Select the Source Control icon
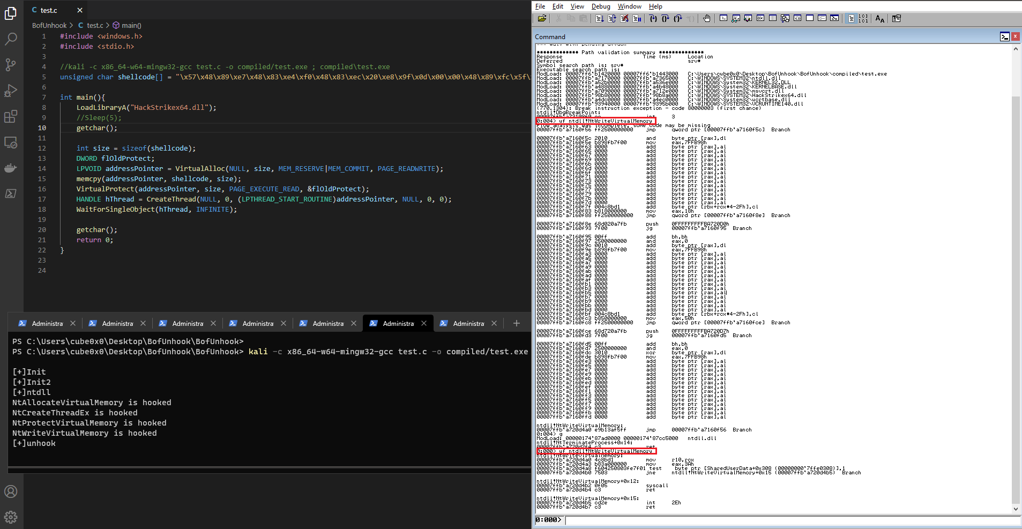This screenshot has height=529, width=1022. [11, 64]
